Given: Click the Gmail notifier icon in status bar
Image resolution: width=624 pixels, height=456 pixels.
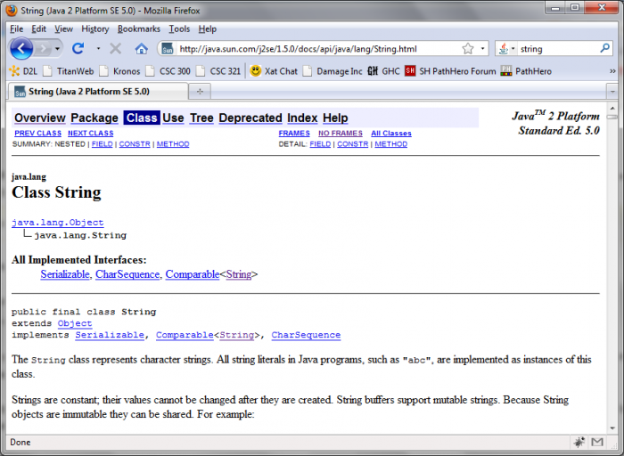Looking at the screenshot, I should (x=597, y=442).
